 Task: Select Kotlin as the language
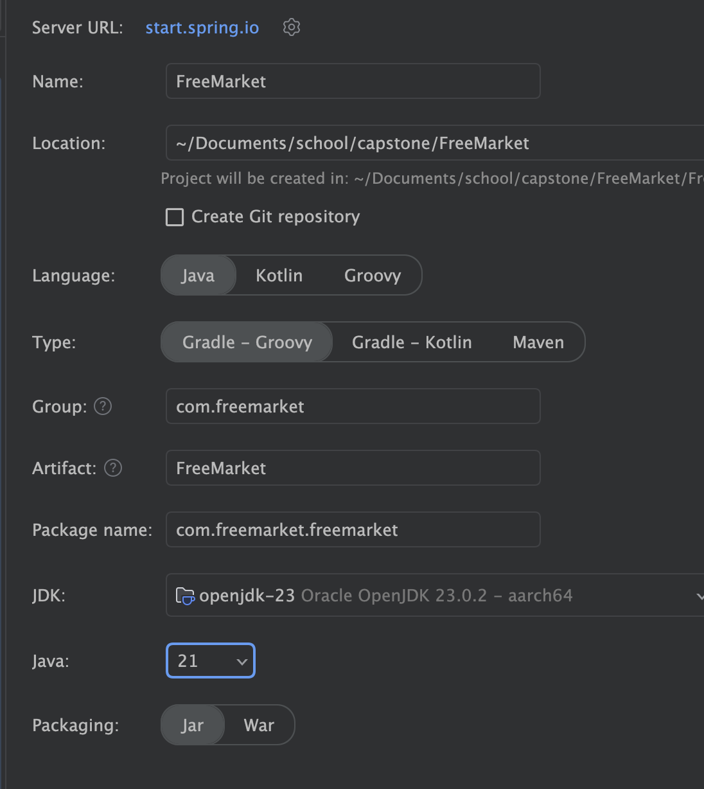(x=279, y=276)
